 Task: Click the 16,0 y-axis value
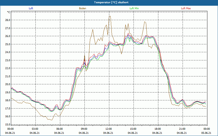(x=8, y=116)
